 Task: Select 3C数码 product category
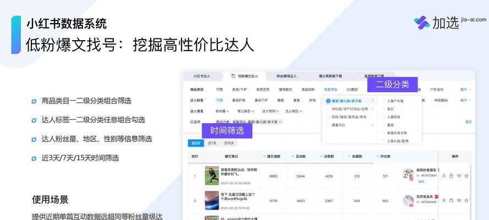click(x=352, y=90)
